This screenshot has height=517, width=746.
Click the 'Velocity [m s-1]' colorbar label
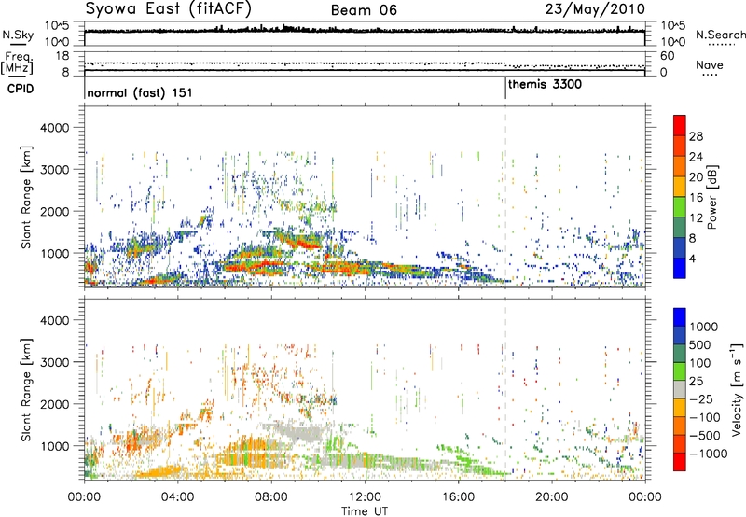tap(737, 389)
